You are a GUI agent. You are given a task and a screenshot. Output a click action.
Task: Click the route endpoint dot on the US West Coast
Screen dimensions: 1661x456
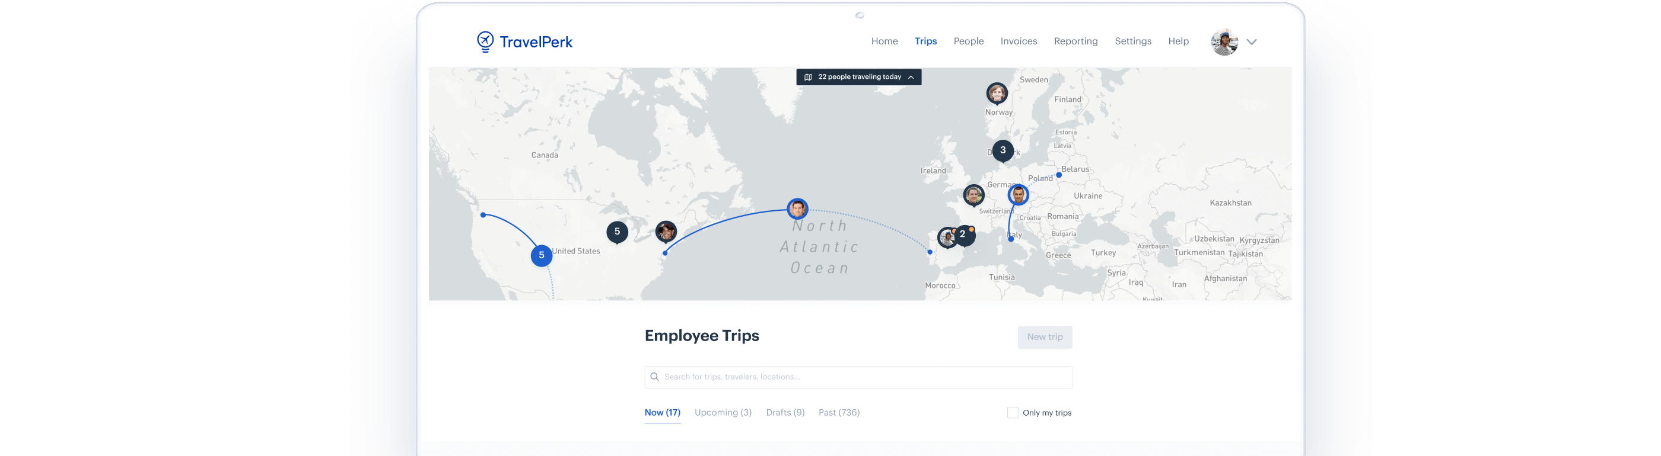click(x=483, y=215)
